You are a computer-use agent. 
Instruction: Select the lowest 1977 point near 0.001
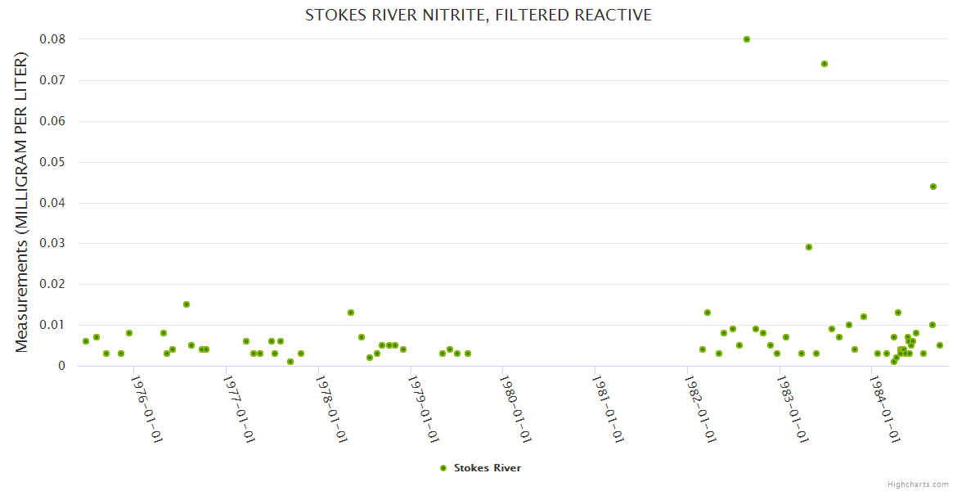[x=290, y=362]
